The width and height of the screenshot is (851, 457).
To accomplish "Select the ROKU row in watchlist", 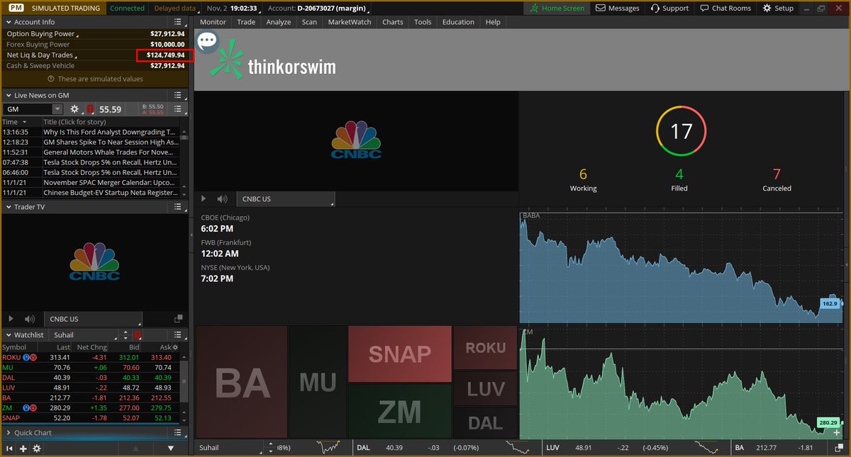I will pos(90,357).
